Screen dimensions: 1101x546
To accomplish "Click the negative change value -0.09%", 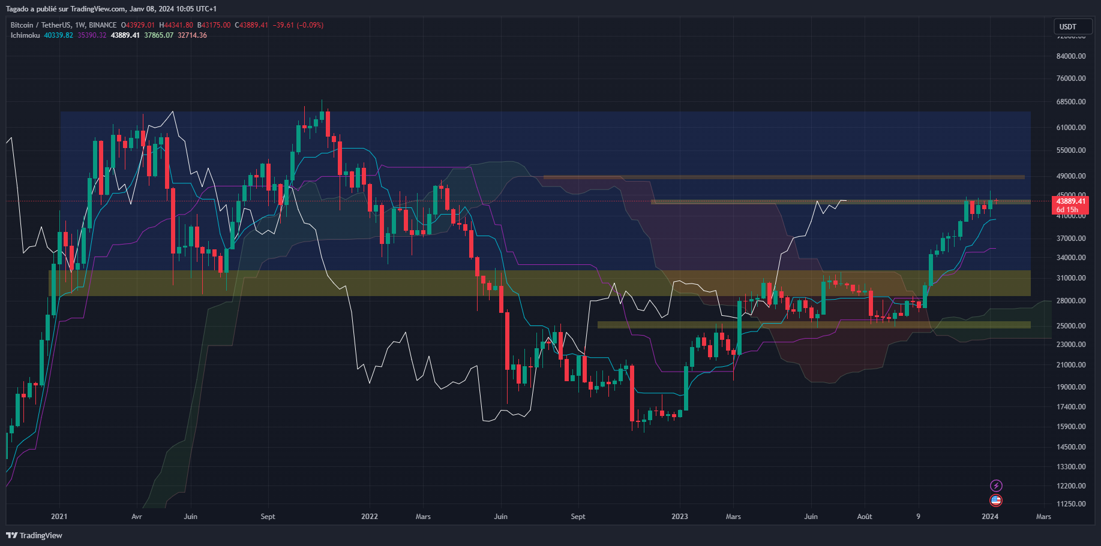I will point(311,25).
